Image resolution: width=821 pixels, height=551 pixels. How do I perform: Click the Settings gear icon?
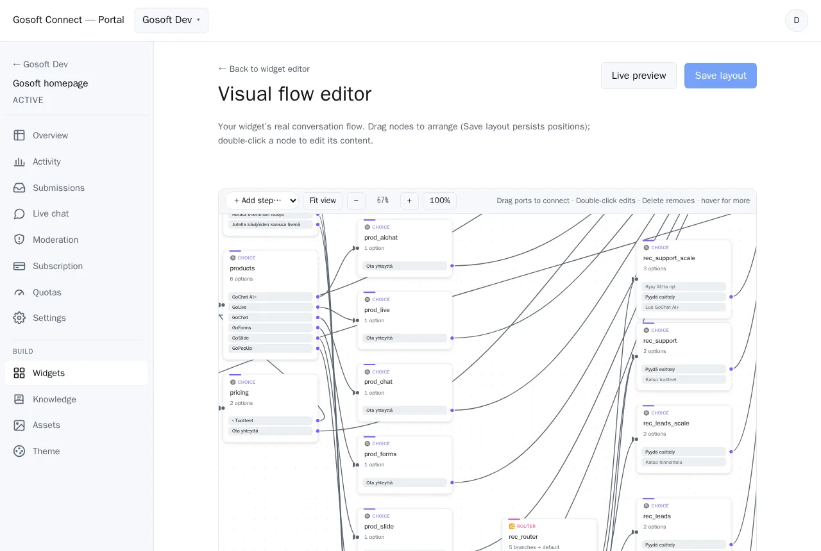pos(19,318)
